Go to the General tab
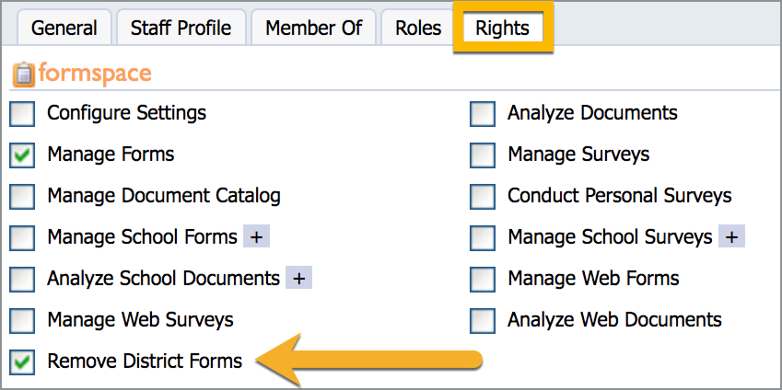Viewport: 782px width, 390px height. [64, 28]
